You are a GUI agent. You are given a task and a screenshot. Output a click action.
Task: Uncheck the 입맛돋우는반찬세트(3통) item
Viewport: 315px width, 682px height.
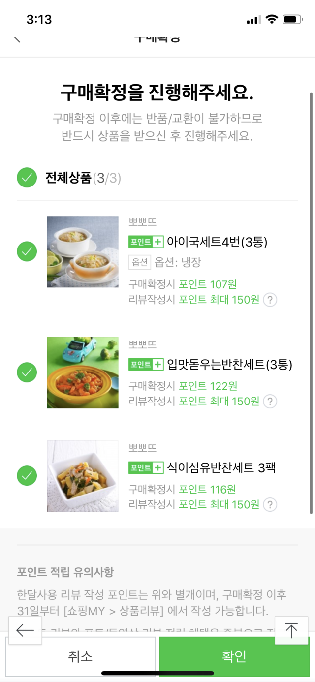[27, 372]
